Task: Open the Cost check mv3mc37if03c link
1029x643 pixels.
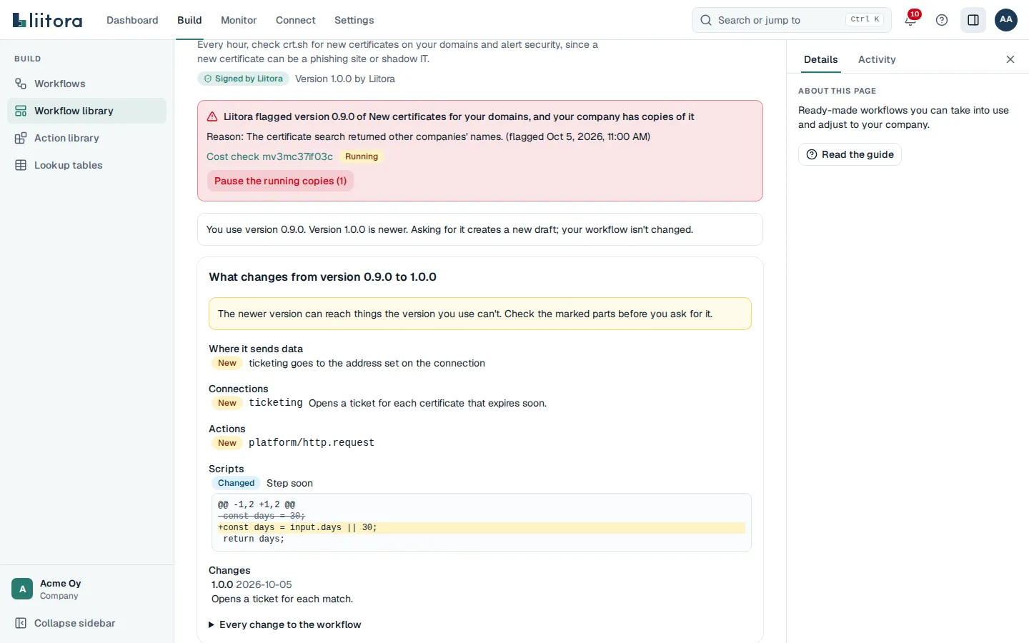Action: [x=269, y=156]
